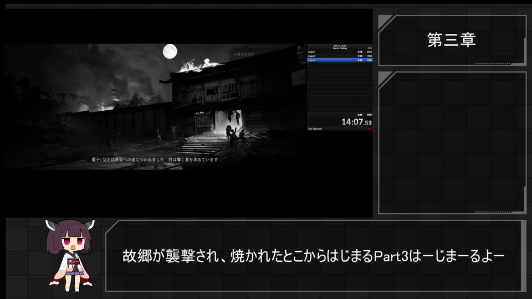Select the stage1 split row
The height and width of the screenshot is (299, 532).
tap(340, 52)
